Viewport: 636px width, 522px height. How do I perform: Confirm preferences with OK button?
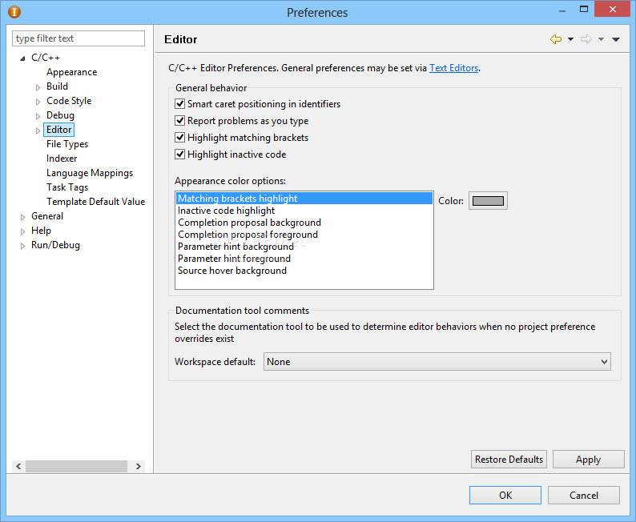click(x=505, y=496)
